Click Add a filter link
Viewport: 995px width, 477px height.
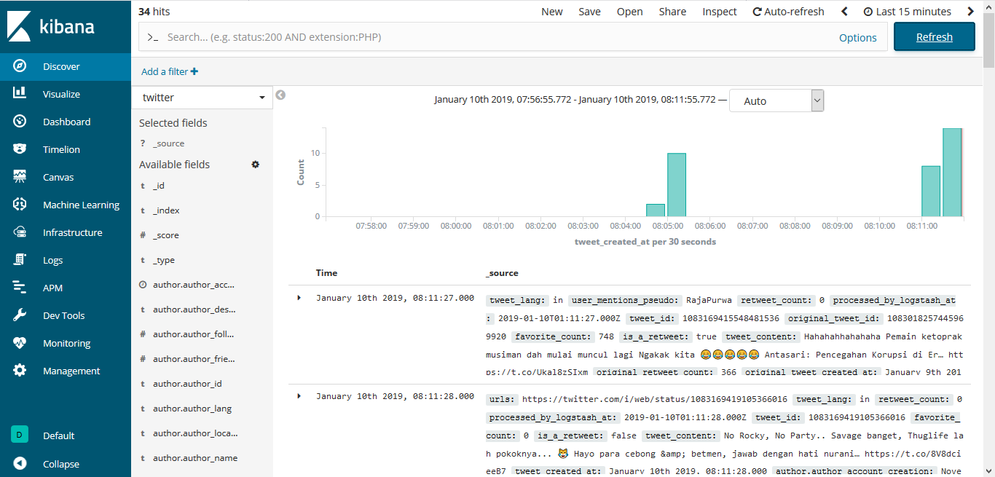170,71
